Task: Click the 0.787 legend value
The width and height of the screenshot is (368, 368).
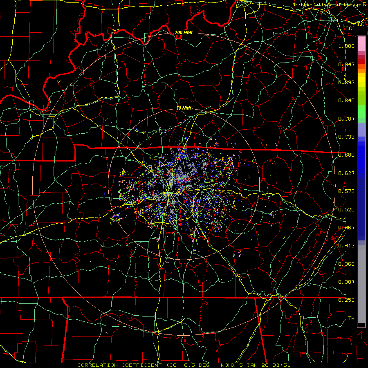Action: pos(346,119)
